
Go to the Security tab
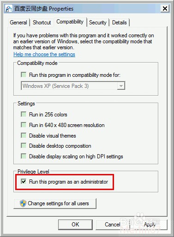point(98,23)
